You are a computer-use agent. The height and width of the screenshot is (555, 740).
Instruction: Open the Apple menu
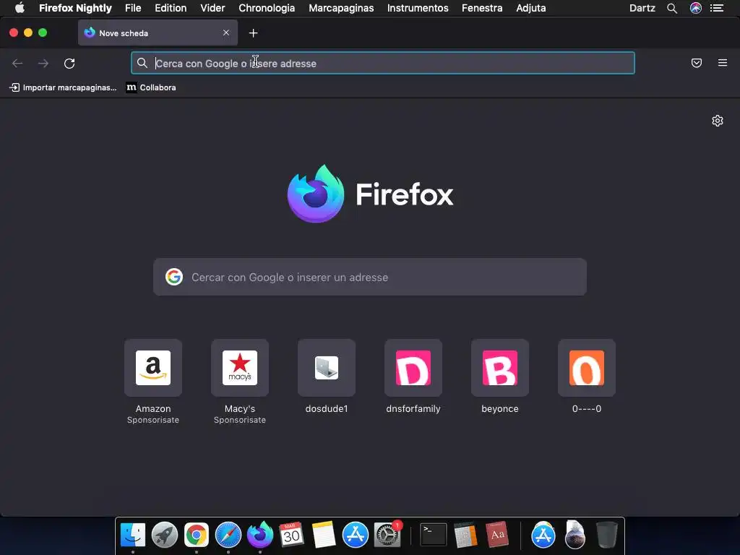click(20, 8)
